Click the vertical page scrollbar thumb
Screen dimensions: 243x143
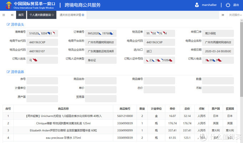point(242,60)
